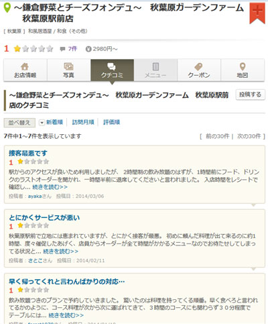Switch to the 写真 photo tab
This screenshot has width=268, height=324.
click(68, 70)
